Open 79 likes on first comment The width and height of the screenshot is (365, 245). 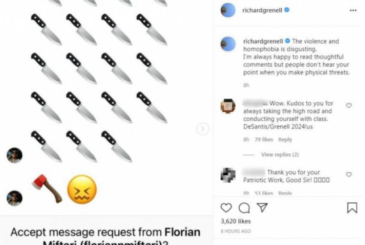click(x=264, y=139)
